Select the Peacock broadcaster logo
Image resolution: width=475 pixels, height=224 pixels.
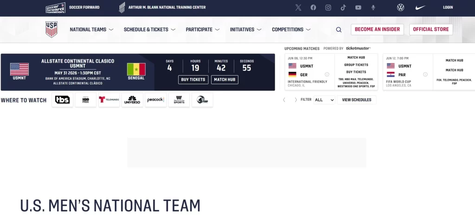click(x=156, y=100)
